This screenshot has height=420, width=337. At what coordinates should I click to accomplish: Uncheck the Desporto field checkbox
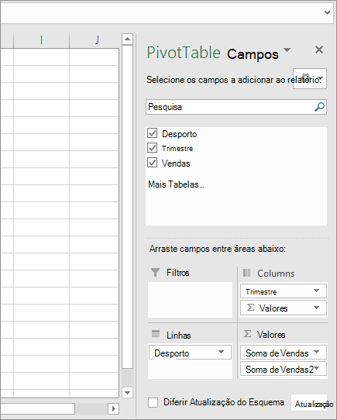pyautogui.click(x=152, y=133)
